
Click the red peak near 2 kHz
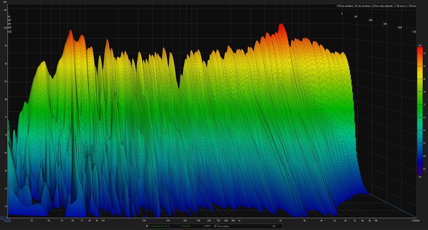coord(281,27)
